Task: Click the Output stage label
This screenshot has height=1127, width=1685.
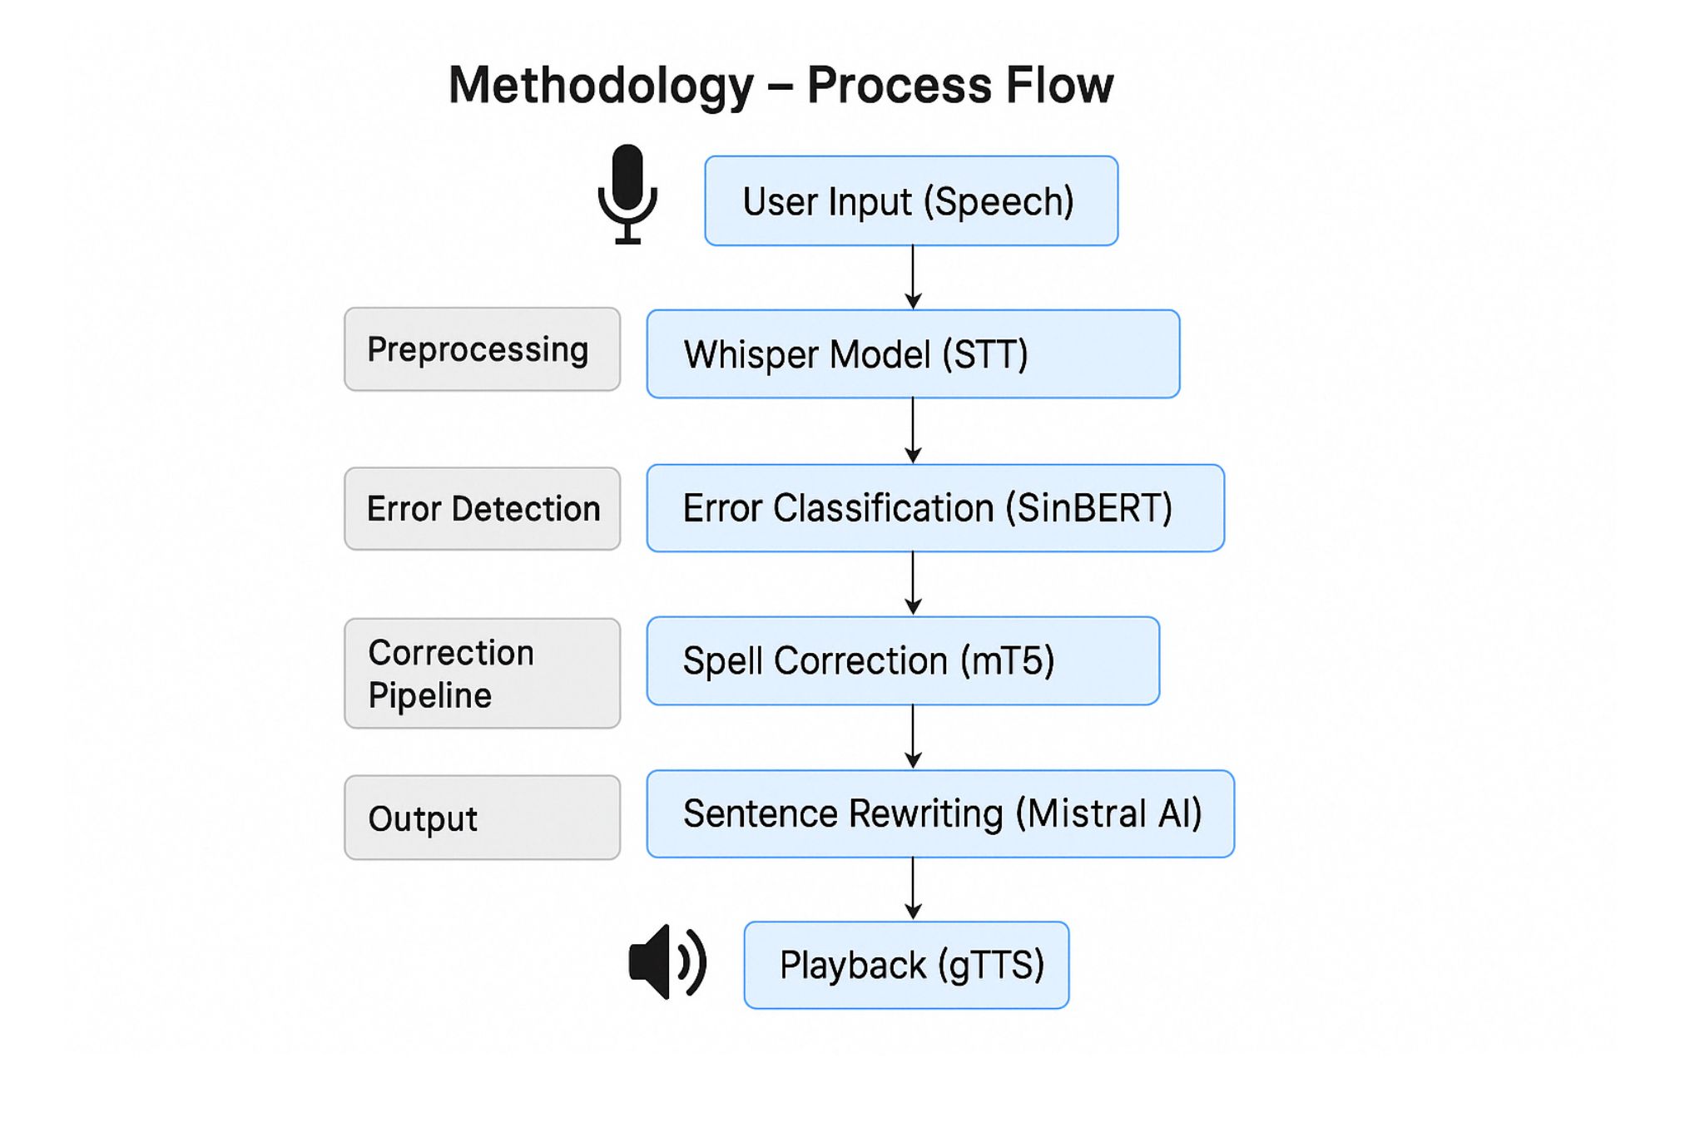Action: coord(482,818)
